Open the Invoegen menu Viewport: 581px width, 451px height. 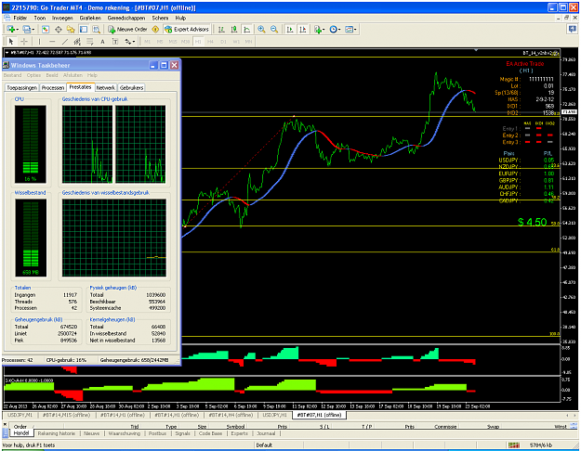(62, 18)
